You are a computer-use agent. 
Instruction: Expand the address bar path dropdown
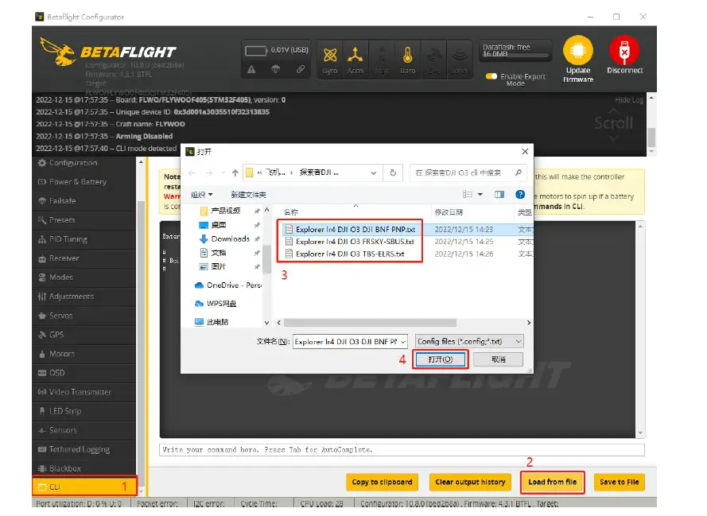click(373, 173)
